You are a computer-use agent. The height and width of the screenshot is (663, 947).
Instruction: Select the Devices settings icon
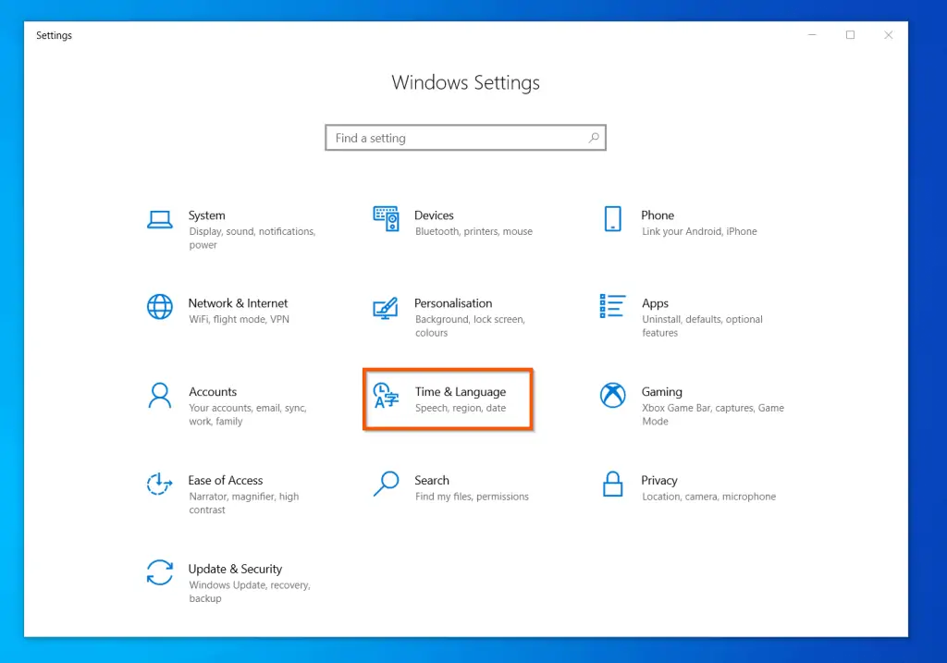point(386,219)
